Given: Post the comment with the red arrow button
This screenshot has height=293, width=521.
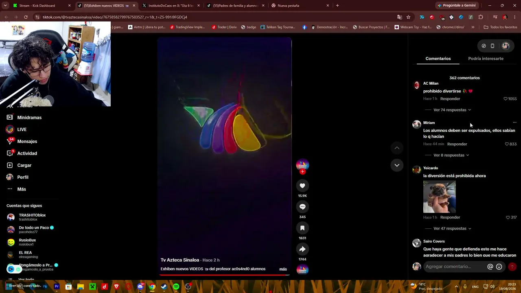Looking at the screenshot, I should tap(512, 267).
